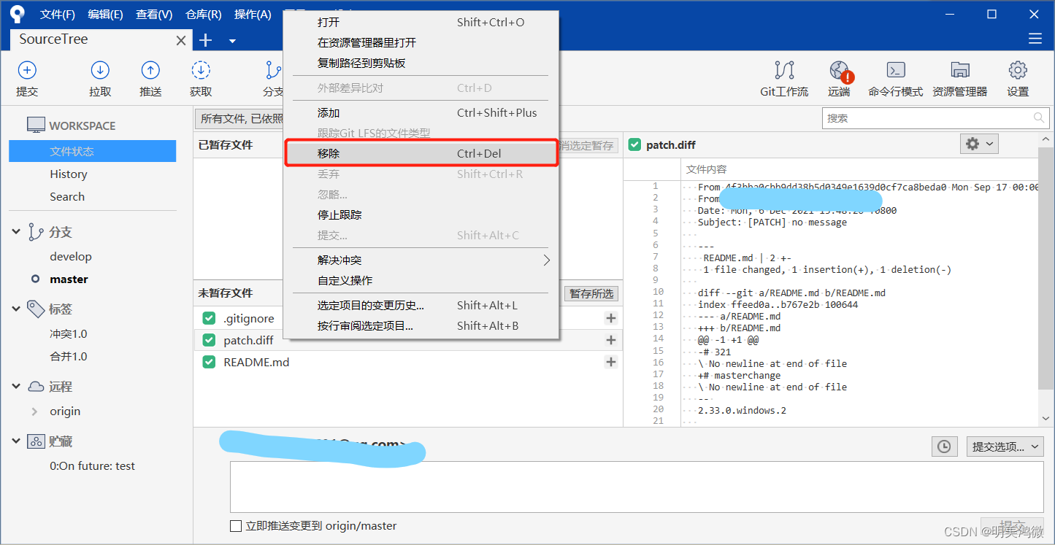Toggle the README.md file checkbox
1055x545 pixels.
209,362
